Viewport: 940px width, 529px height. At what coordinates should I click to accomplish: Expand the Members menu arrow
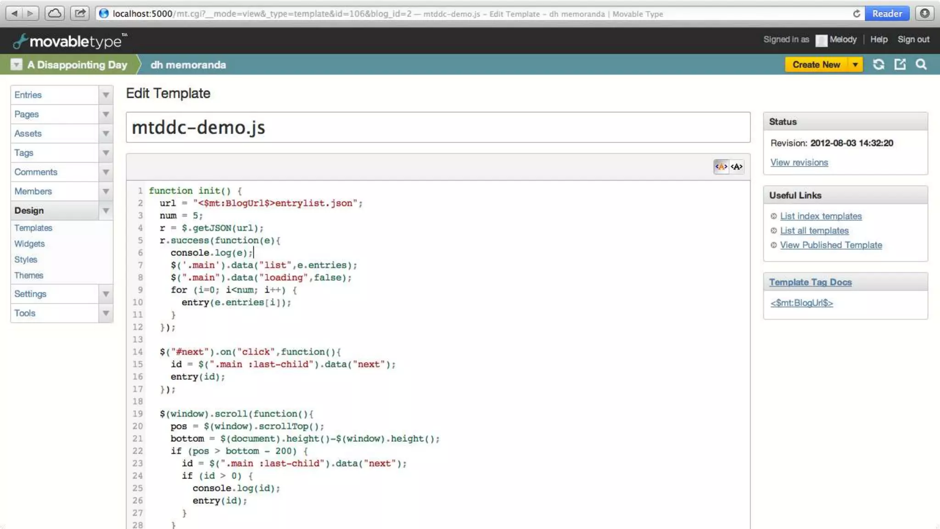(x=106, y=191)
